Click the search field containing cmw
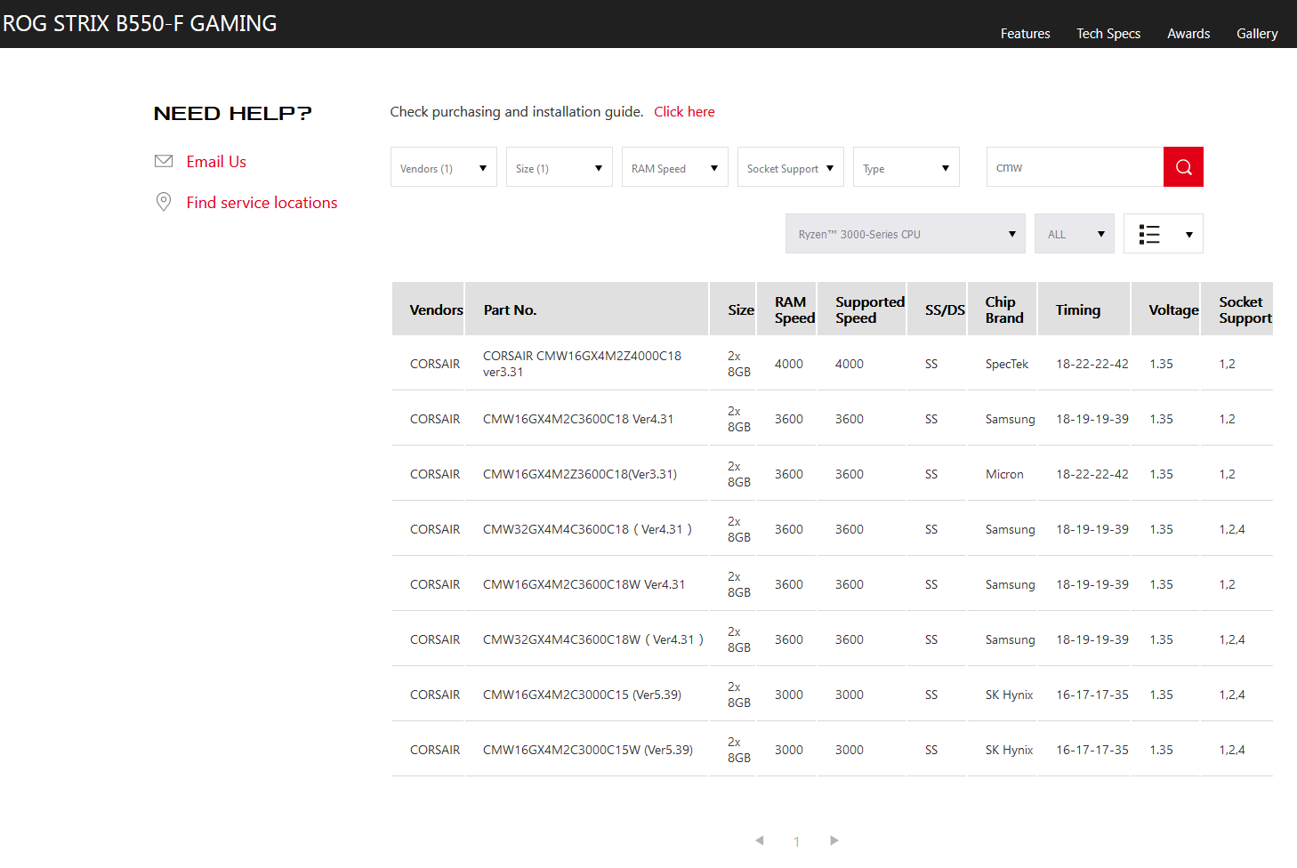 coord(1074,167)
